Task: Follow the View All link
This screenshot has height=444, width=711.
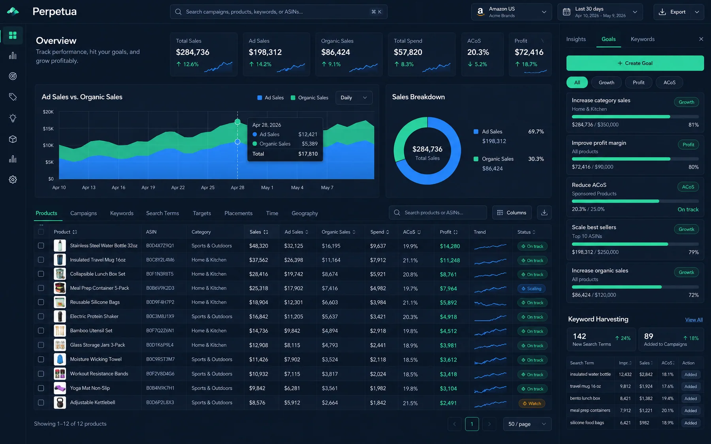Action: coord(694,320)
